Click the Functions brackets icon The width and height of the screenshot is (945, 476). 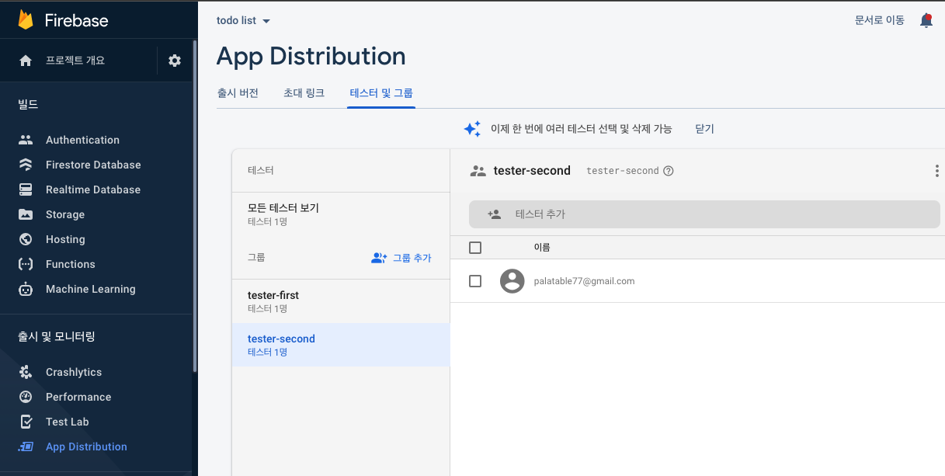click(26, 264)
